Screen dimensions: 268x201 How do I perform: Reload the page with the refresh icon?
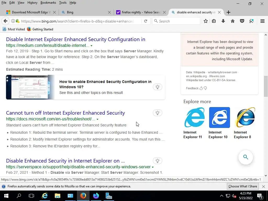tap(146, 21)
